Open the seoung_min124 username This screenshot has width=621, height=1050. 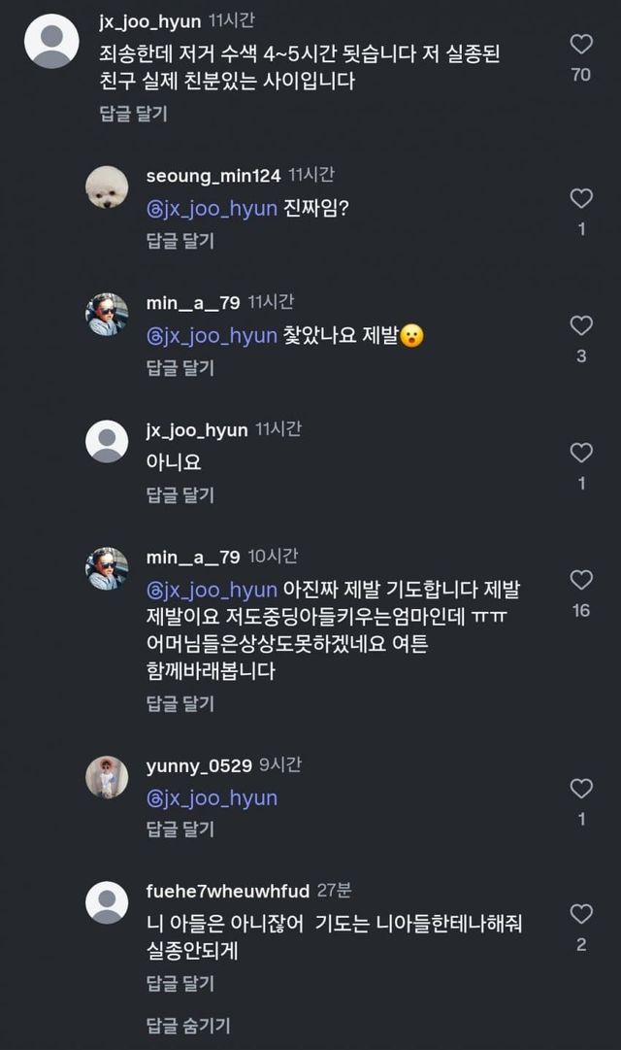coord(213,176)
